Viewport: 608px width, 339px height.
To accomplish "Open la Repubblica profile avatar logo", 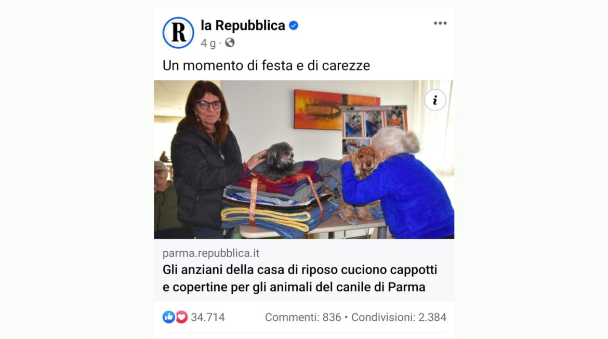I will [178, 33].
